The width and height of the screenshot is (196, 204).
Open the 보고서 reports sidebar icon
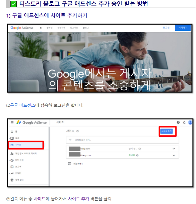pos(12,167)
